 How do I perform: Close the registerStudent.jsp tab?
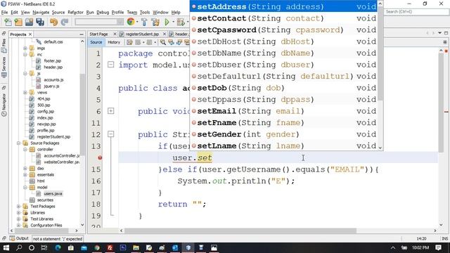pos(165,34)
